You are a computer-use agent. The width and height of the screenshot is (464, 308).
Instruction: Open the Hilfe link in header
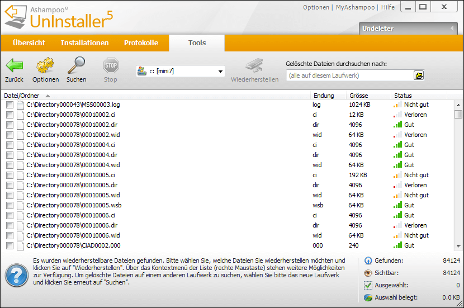coord(388,7)
